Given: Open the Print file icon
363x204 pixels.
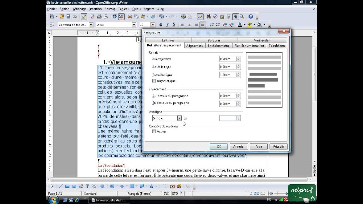Looking at the screenshot, I should point(99,17).
